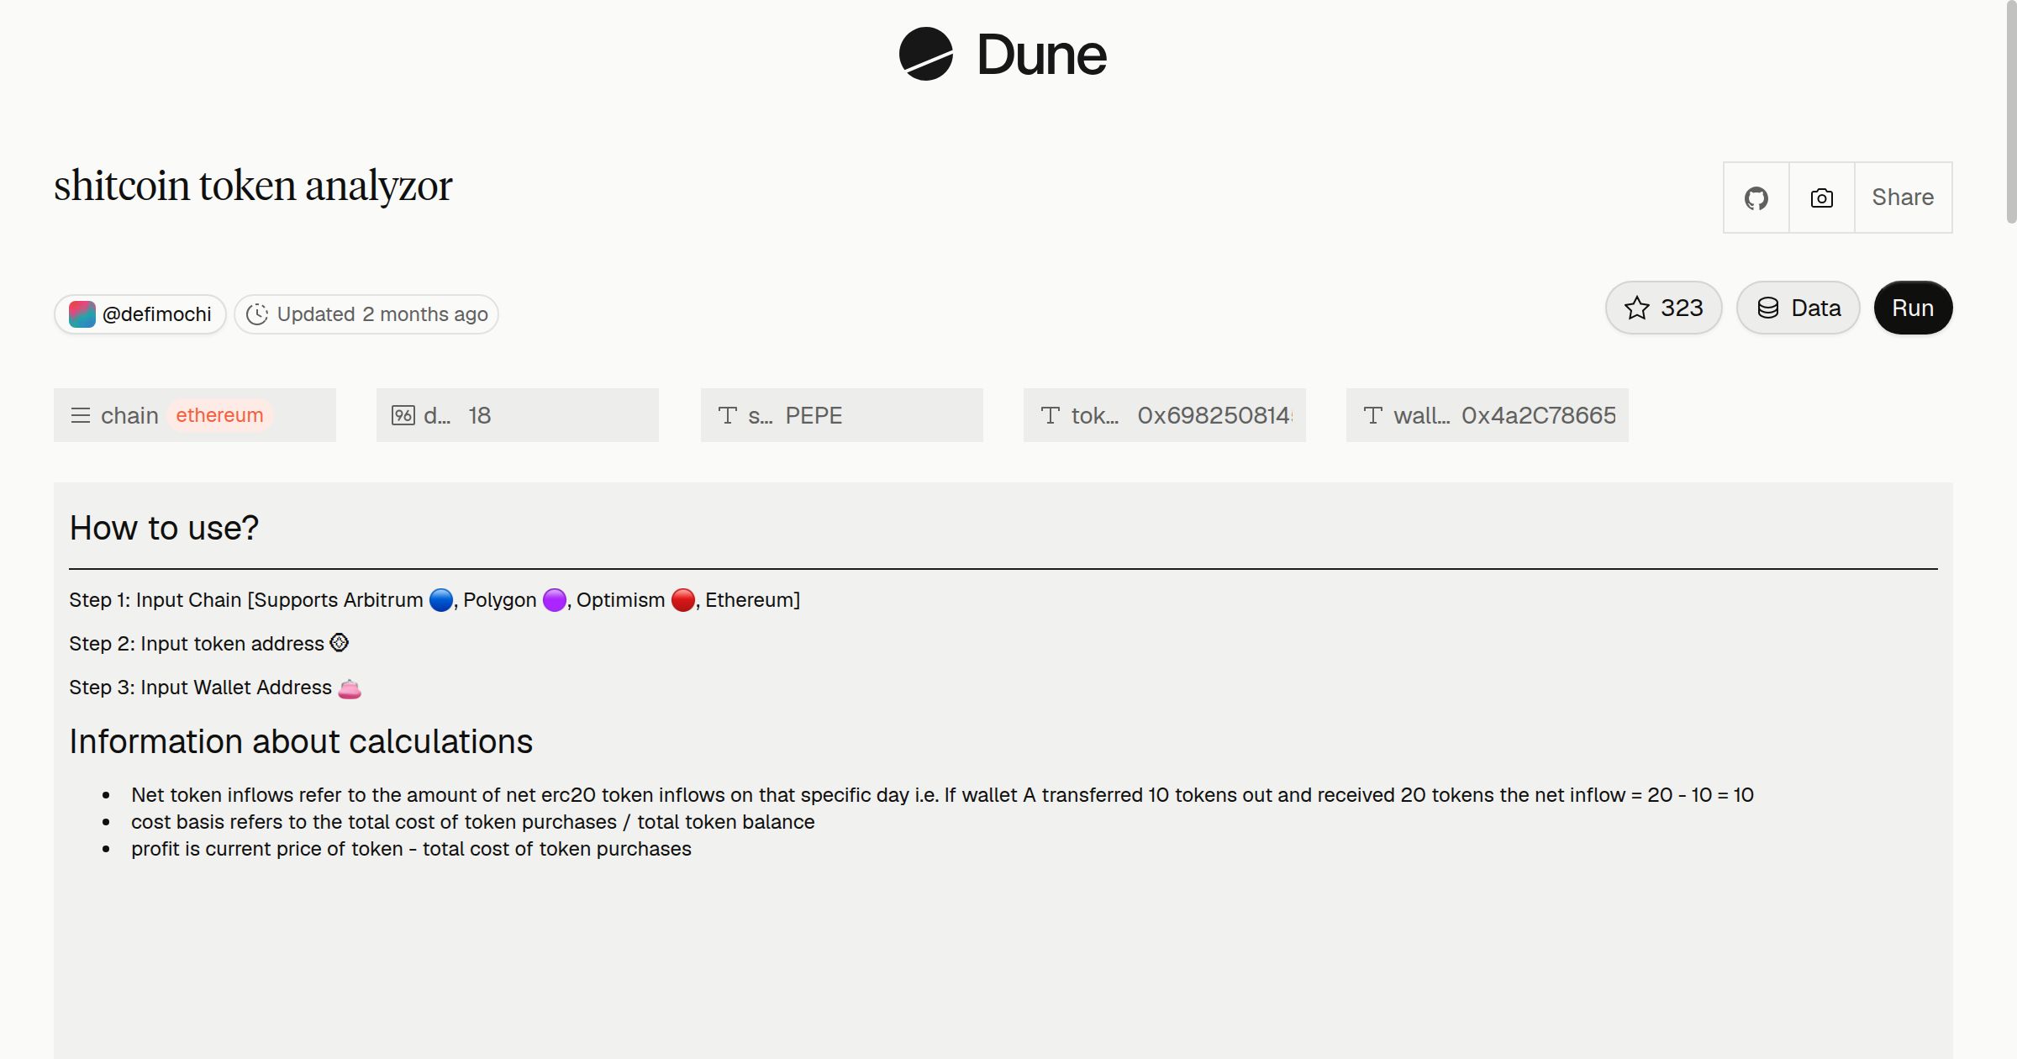
Task: Edit the wallet address field 0x4a2C78665
Action: (1488, 415)
